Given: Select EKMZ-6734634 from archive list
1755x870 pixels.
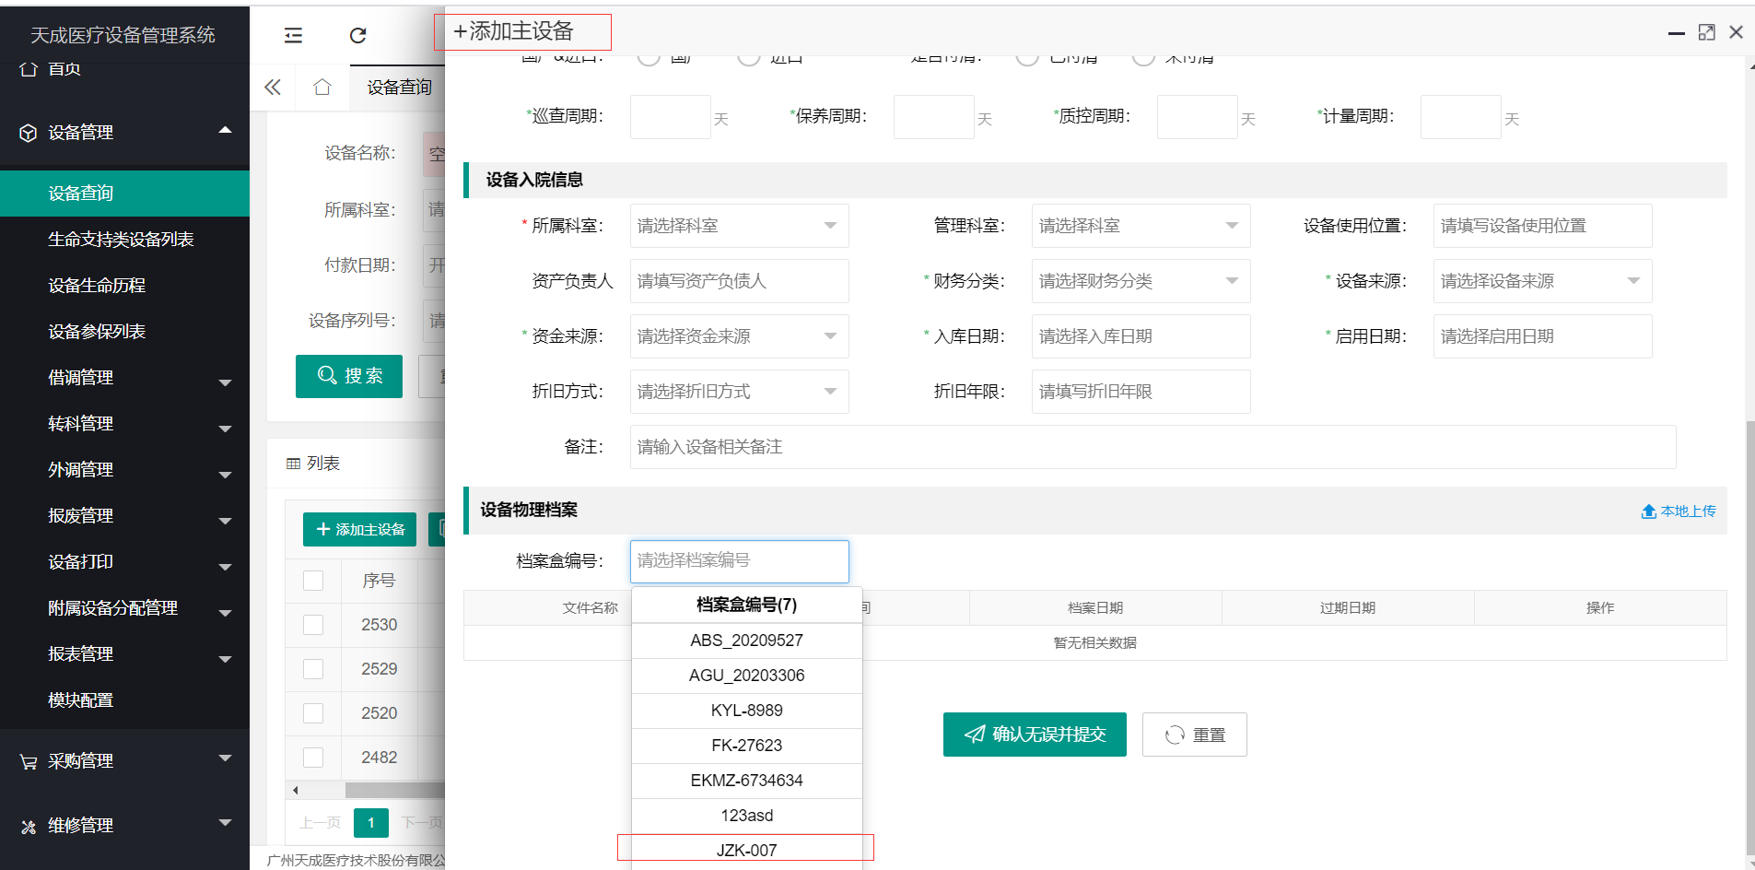Looking at the screenshot, I should (746, 781).
